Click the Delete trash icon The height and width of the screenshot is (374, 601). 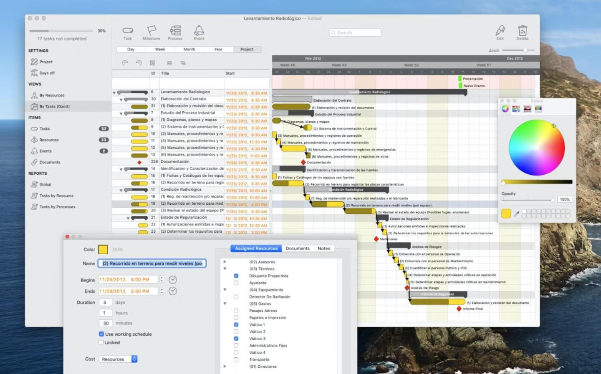click(x=522, y=31)
